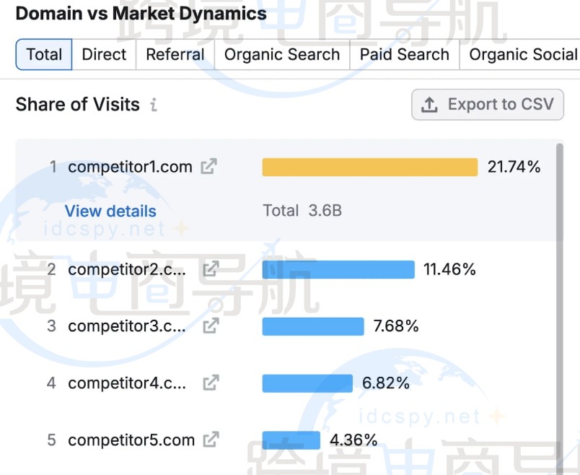Click the upload icon inside Export to CSV

click(427, 105)
